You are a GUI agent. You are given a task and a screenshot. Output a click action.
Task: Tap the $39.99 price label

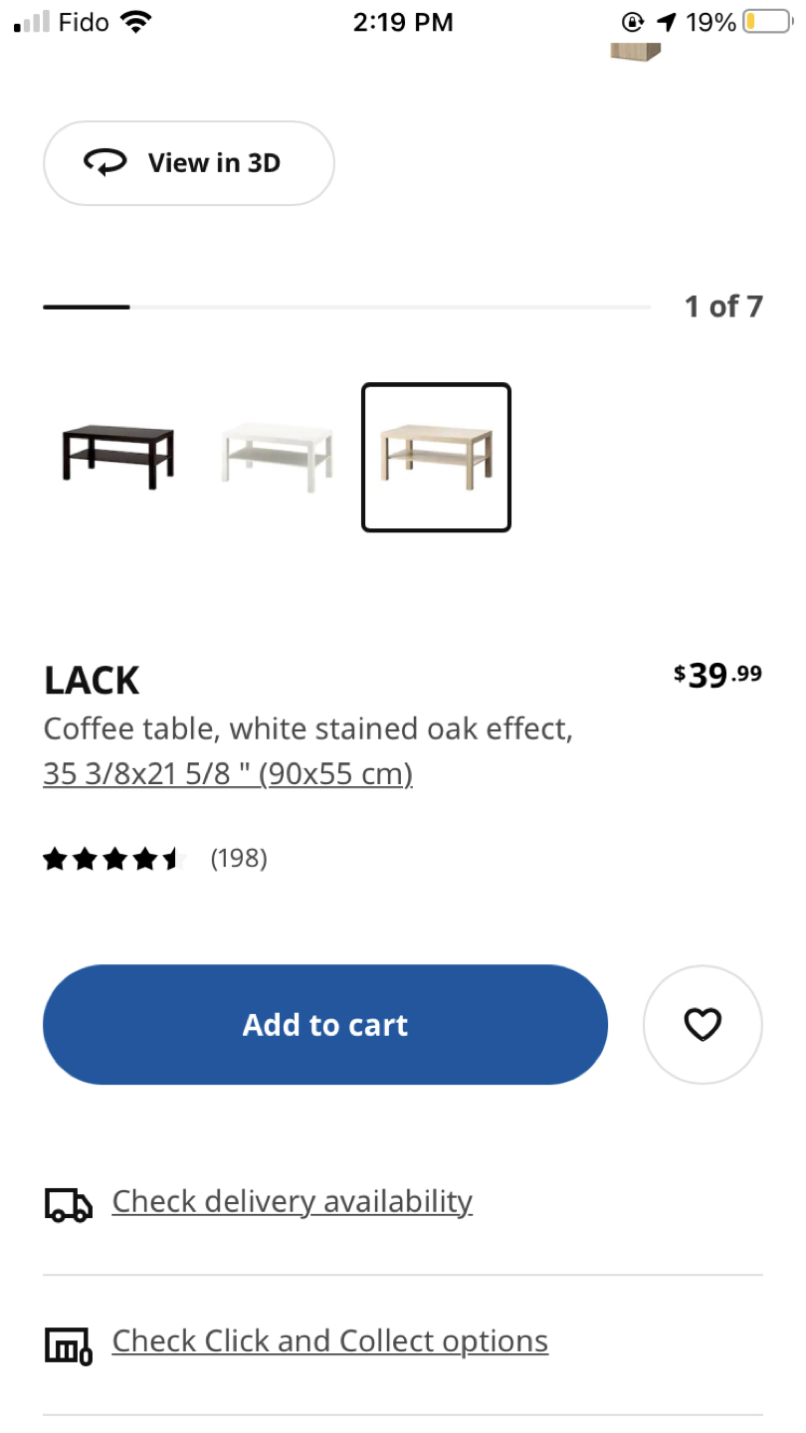point(717,676)
